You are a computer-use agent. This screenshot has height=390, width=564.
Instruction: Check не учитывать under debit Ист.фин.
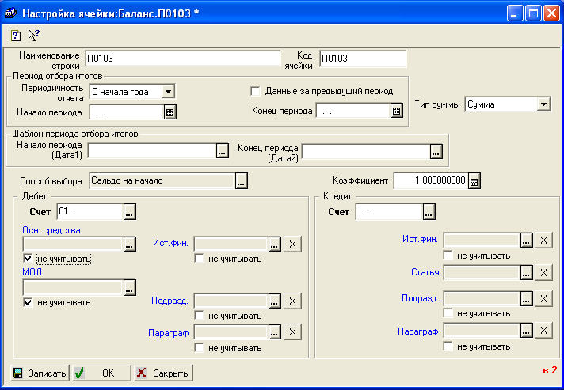[199, 259]
